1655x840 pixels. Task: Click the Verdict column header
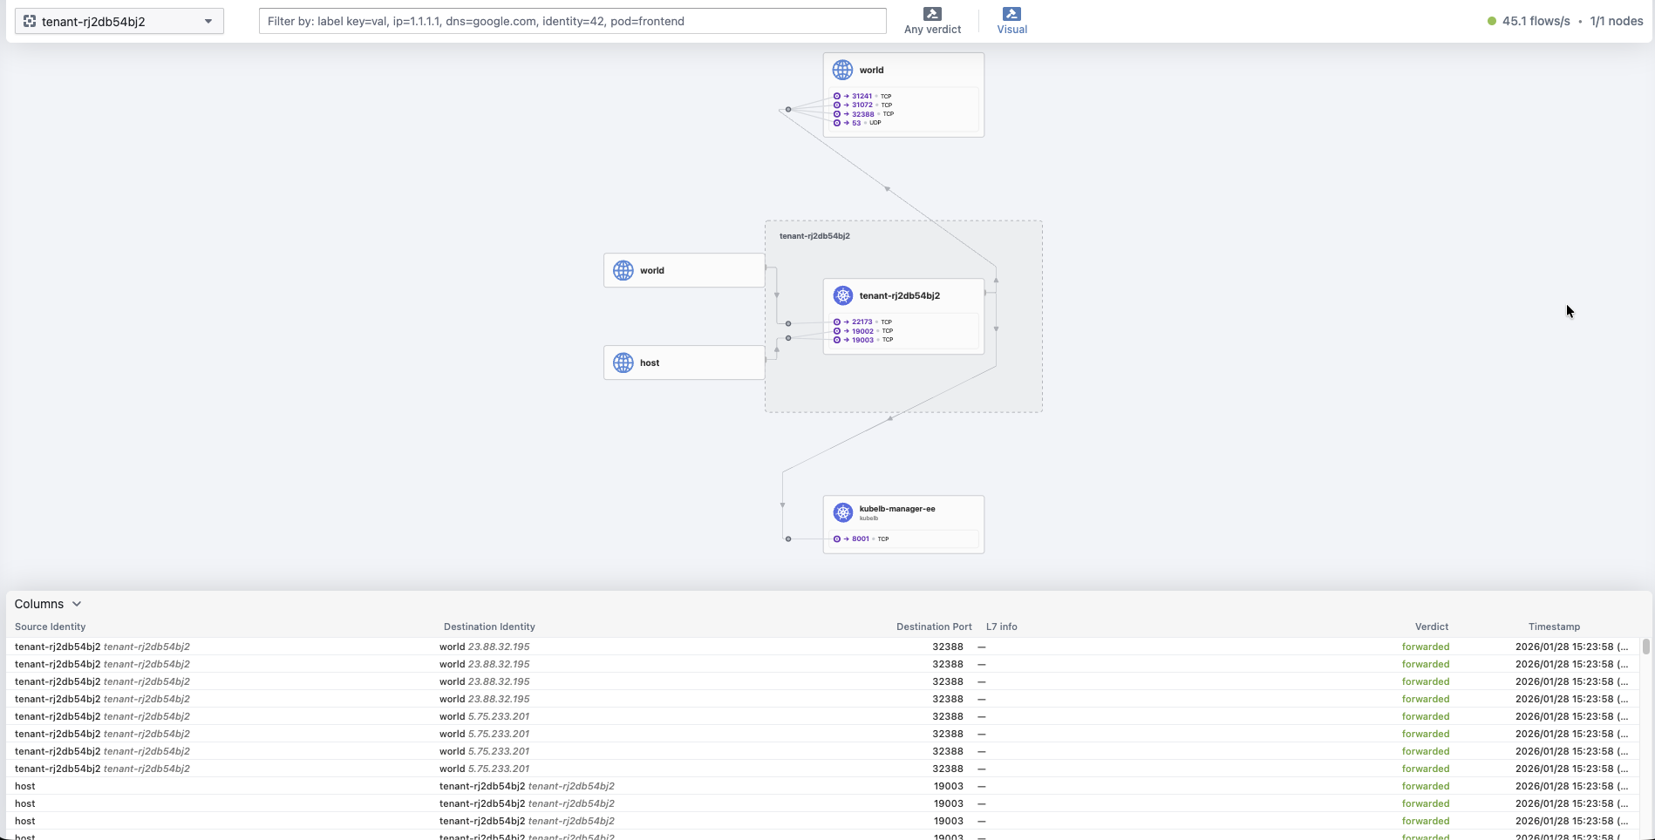1430,626
